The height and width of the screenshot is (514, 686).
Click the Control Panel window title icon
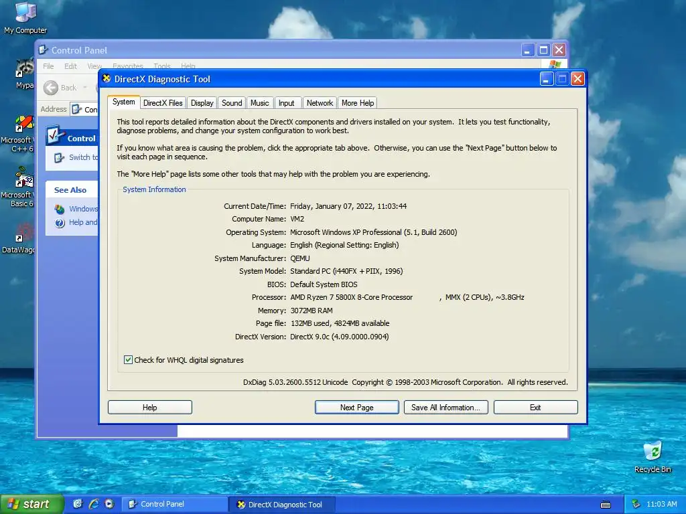[x=43, y=50]
